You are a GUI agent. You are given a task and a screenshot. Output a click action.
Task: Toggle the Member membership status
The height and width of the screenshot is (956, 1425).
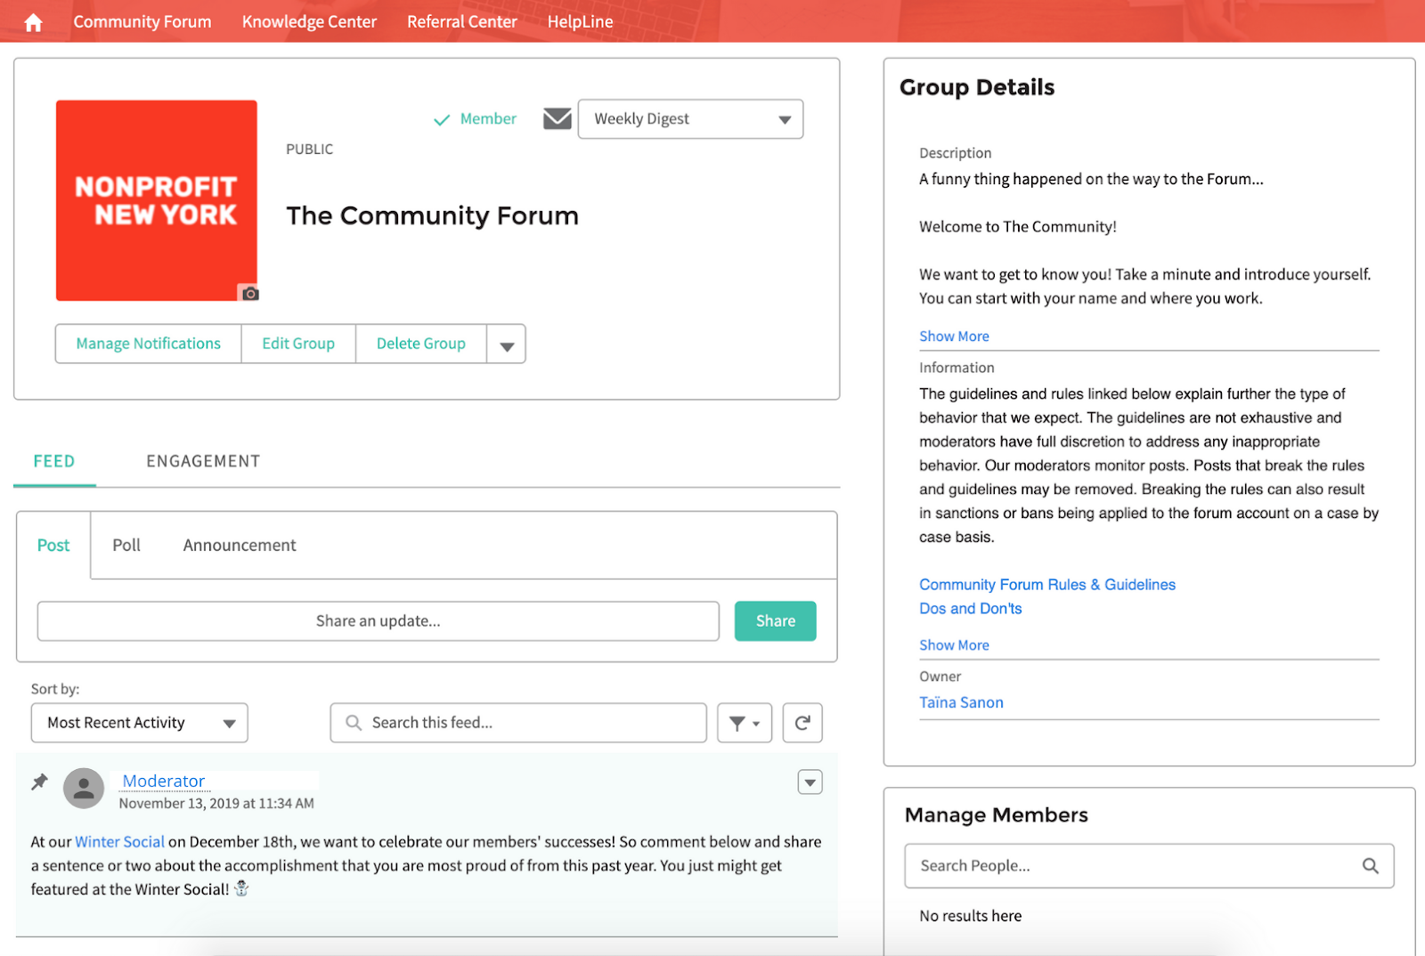[476, 119]
